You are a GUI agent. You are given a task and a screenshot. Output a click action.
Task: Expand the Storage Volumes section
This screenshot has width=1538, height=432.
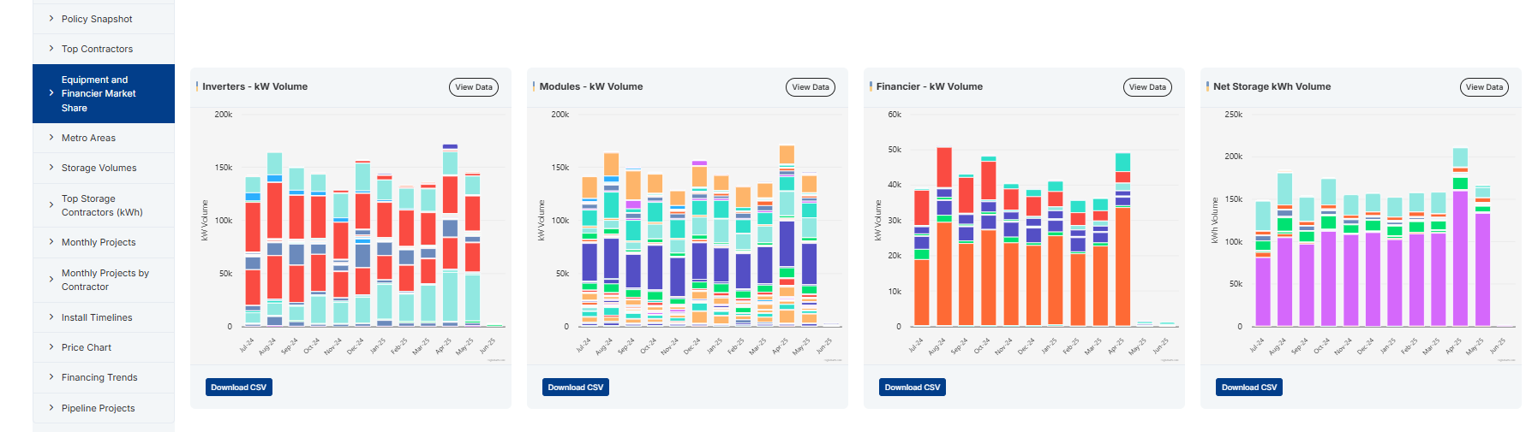99,168
